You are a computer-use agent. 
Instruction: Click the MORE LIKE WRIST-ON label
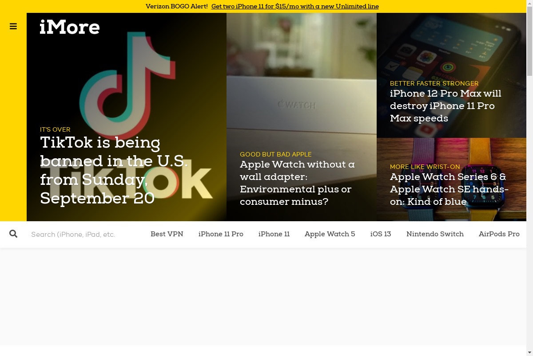[425, 167]
